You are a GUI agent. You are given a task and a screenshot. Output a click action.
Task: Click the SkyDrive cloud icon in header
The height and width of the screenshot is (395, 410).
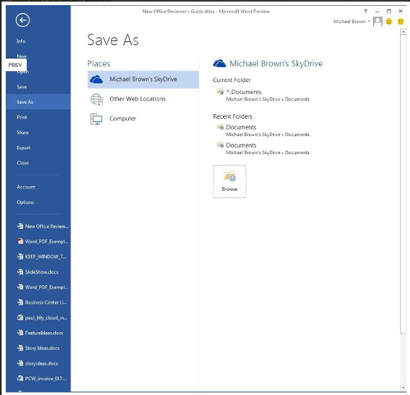[220, 64]
